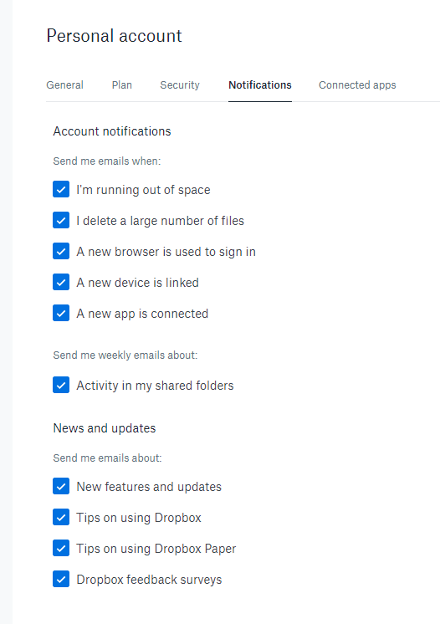Toggle "Tips on using Dropbox" checkbox
Viewport: 440px width, 624px height.
click(x=61, y=517)
